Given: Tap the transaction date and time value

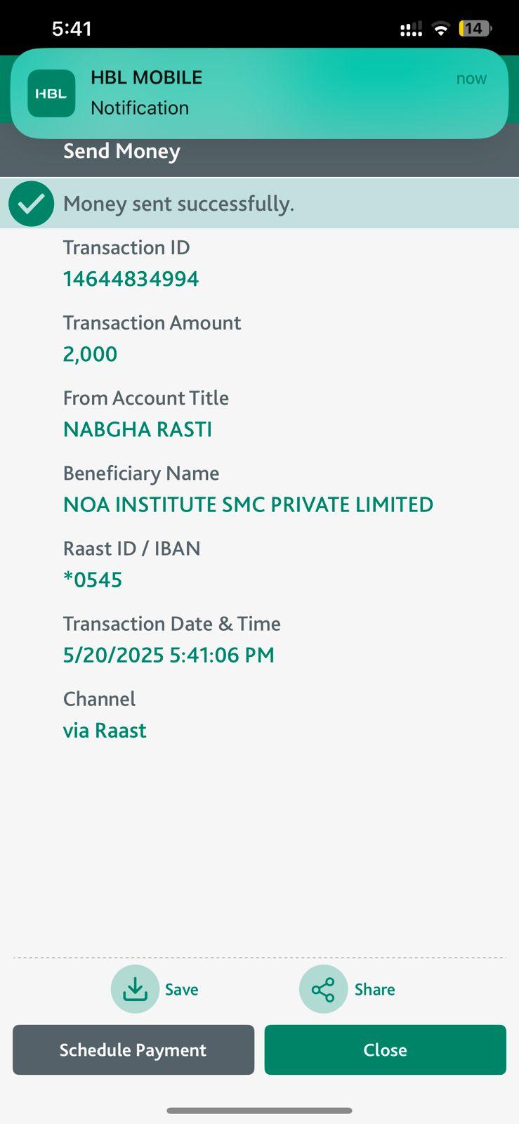Looking at the screenshot, I should pos(169,655).
